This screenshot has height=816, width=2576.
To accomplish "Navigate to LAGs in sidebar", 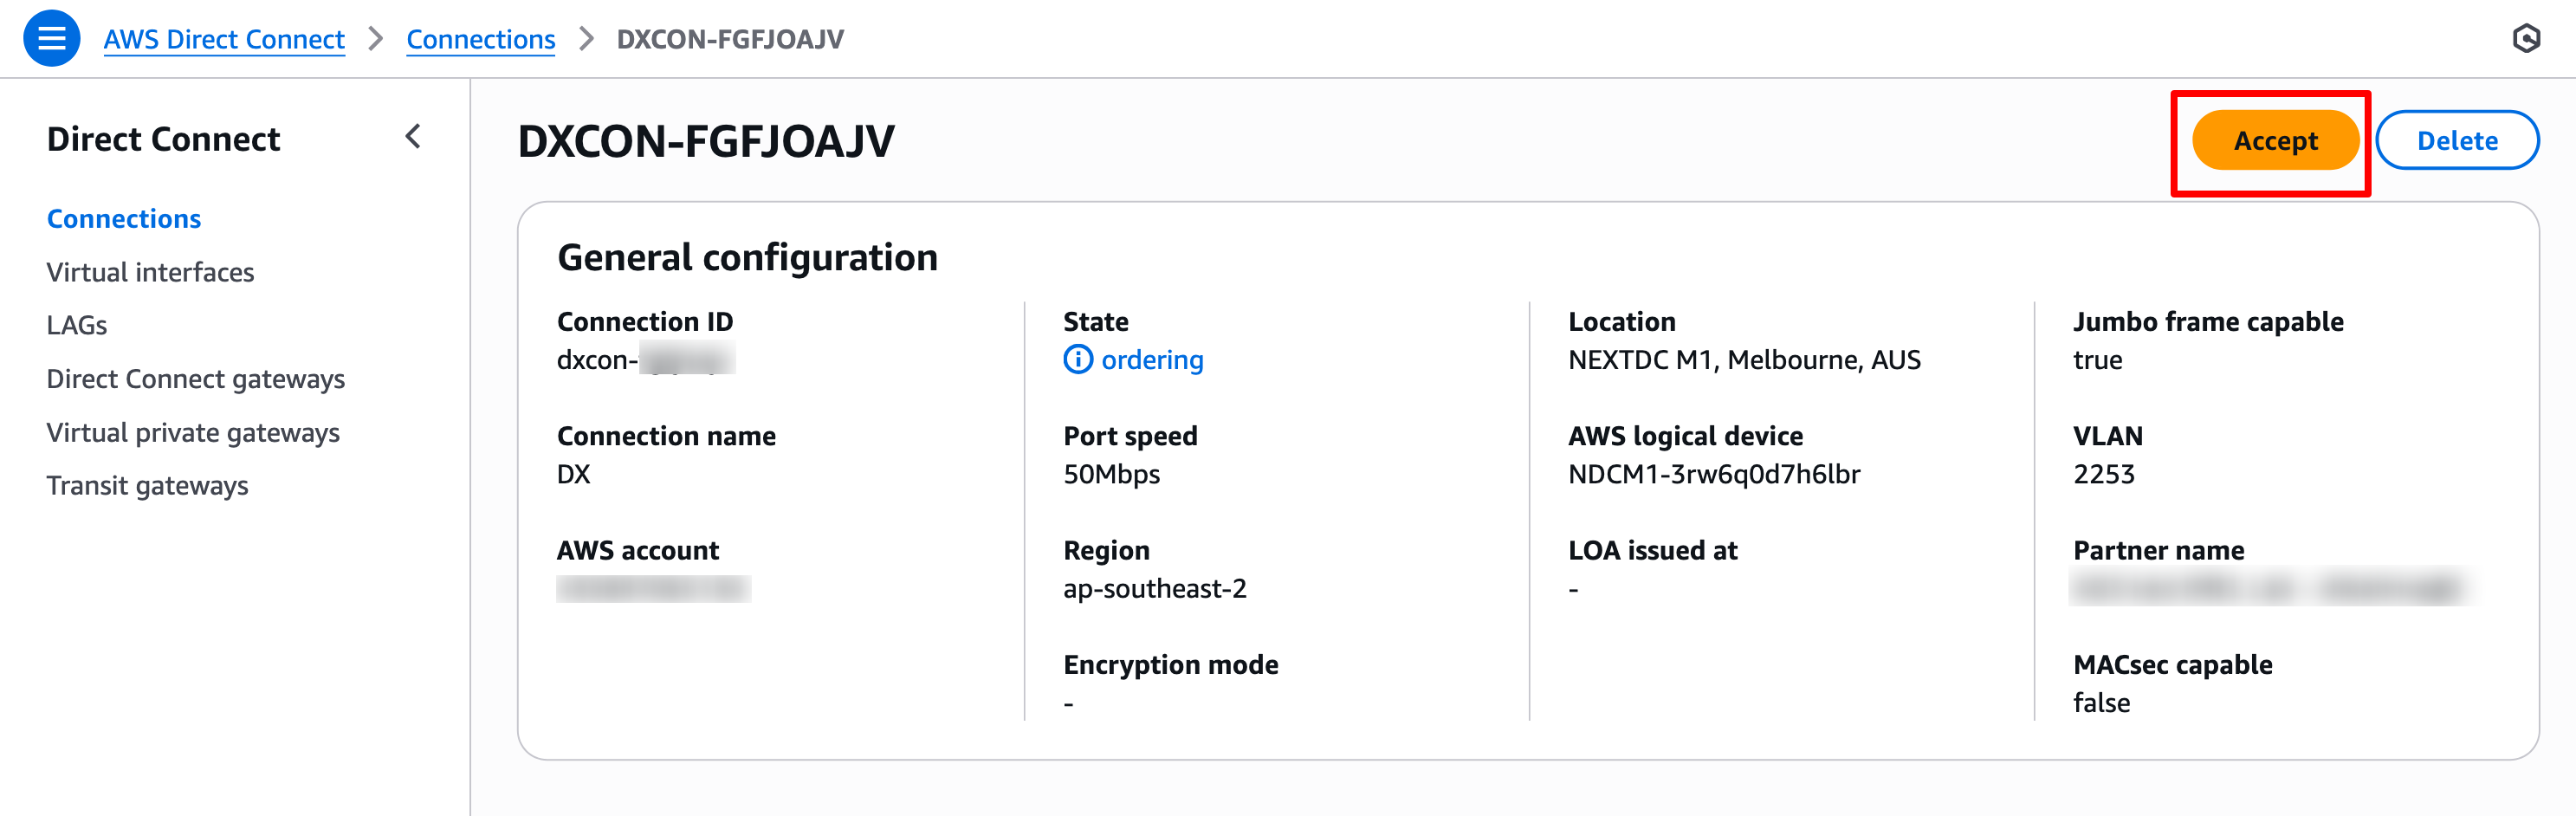I will tap(77, 325).
